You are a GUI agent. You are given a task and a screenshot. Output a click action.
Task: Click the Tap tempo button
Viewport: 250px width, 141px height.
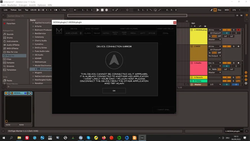point(26,10)
